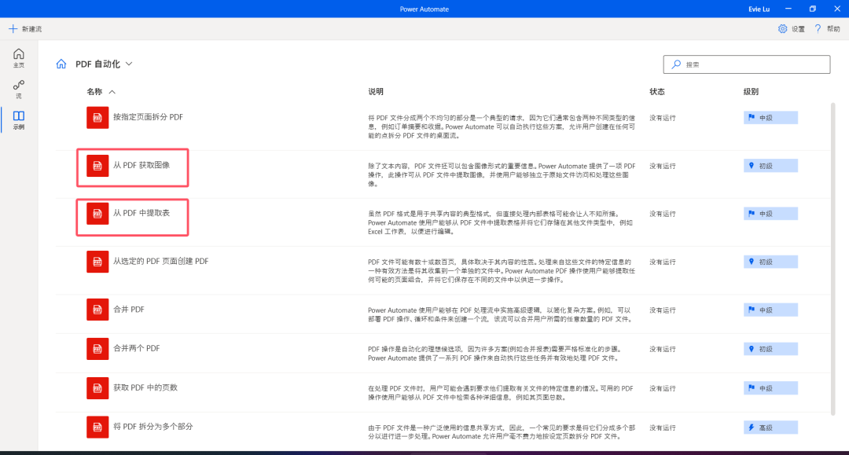Click PDF icon for 按指定页面拆分 PDF
Screen dimensions: 849x455
97,117
